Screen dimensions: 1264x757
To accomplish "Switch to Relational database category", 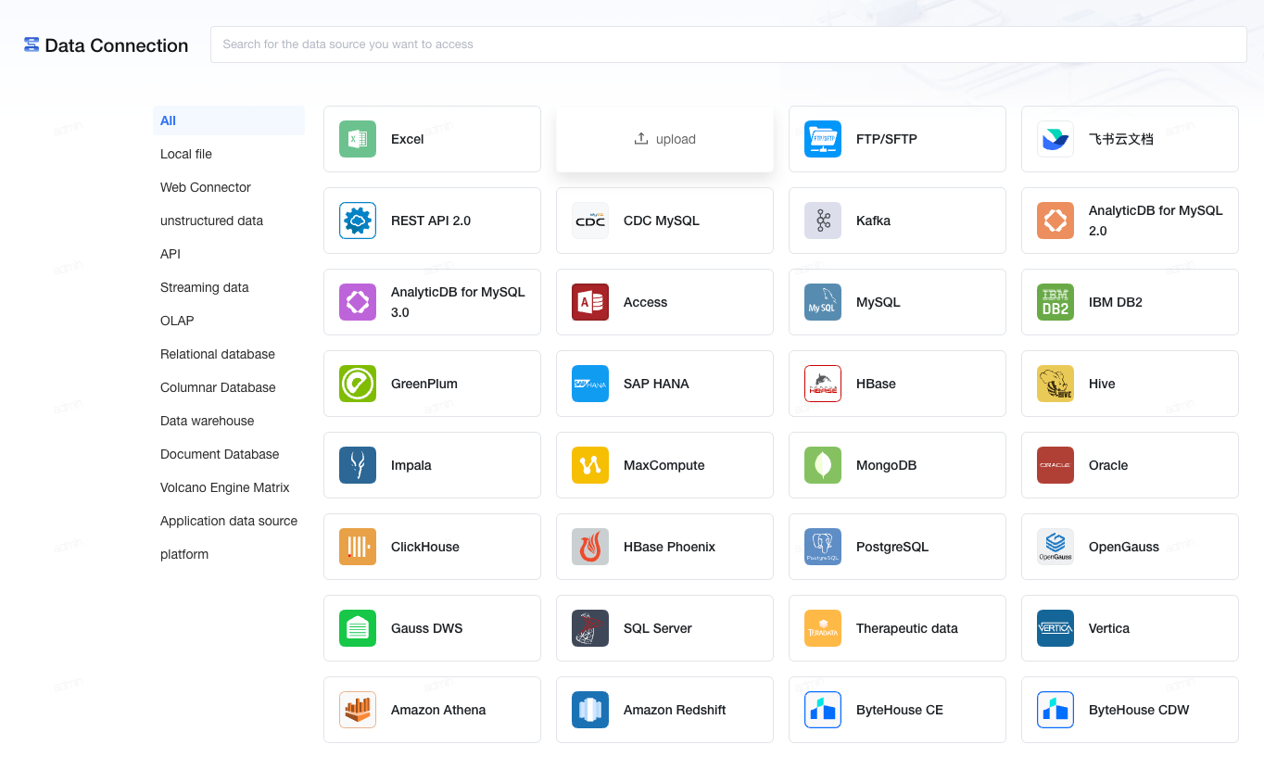I will click(218, 354).
